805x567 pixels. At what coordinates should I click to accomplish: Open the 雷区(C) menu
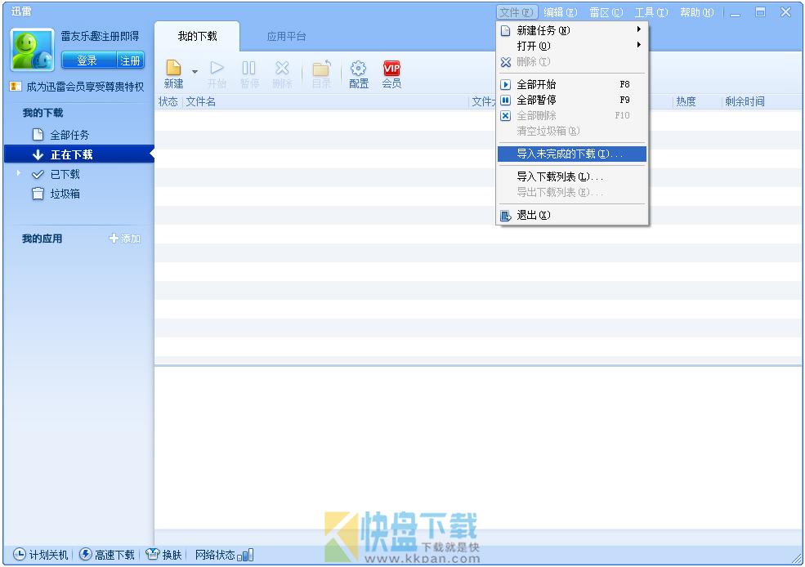606,12
